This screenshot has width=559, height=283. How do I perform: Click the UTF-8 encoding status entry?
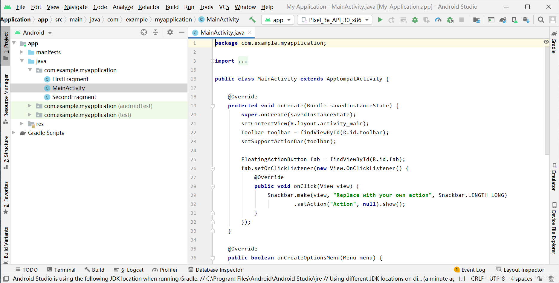497,279
